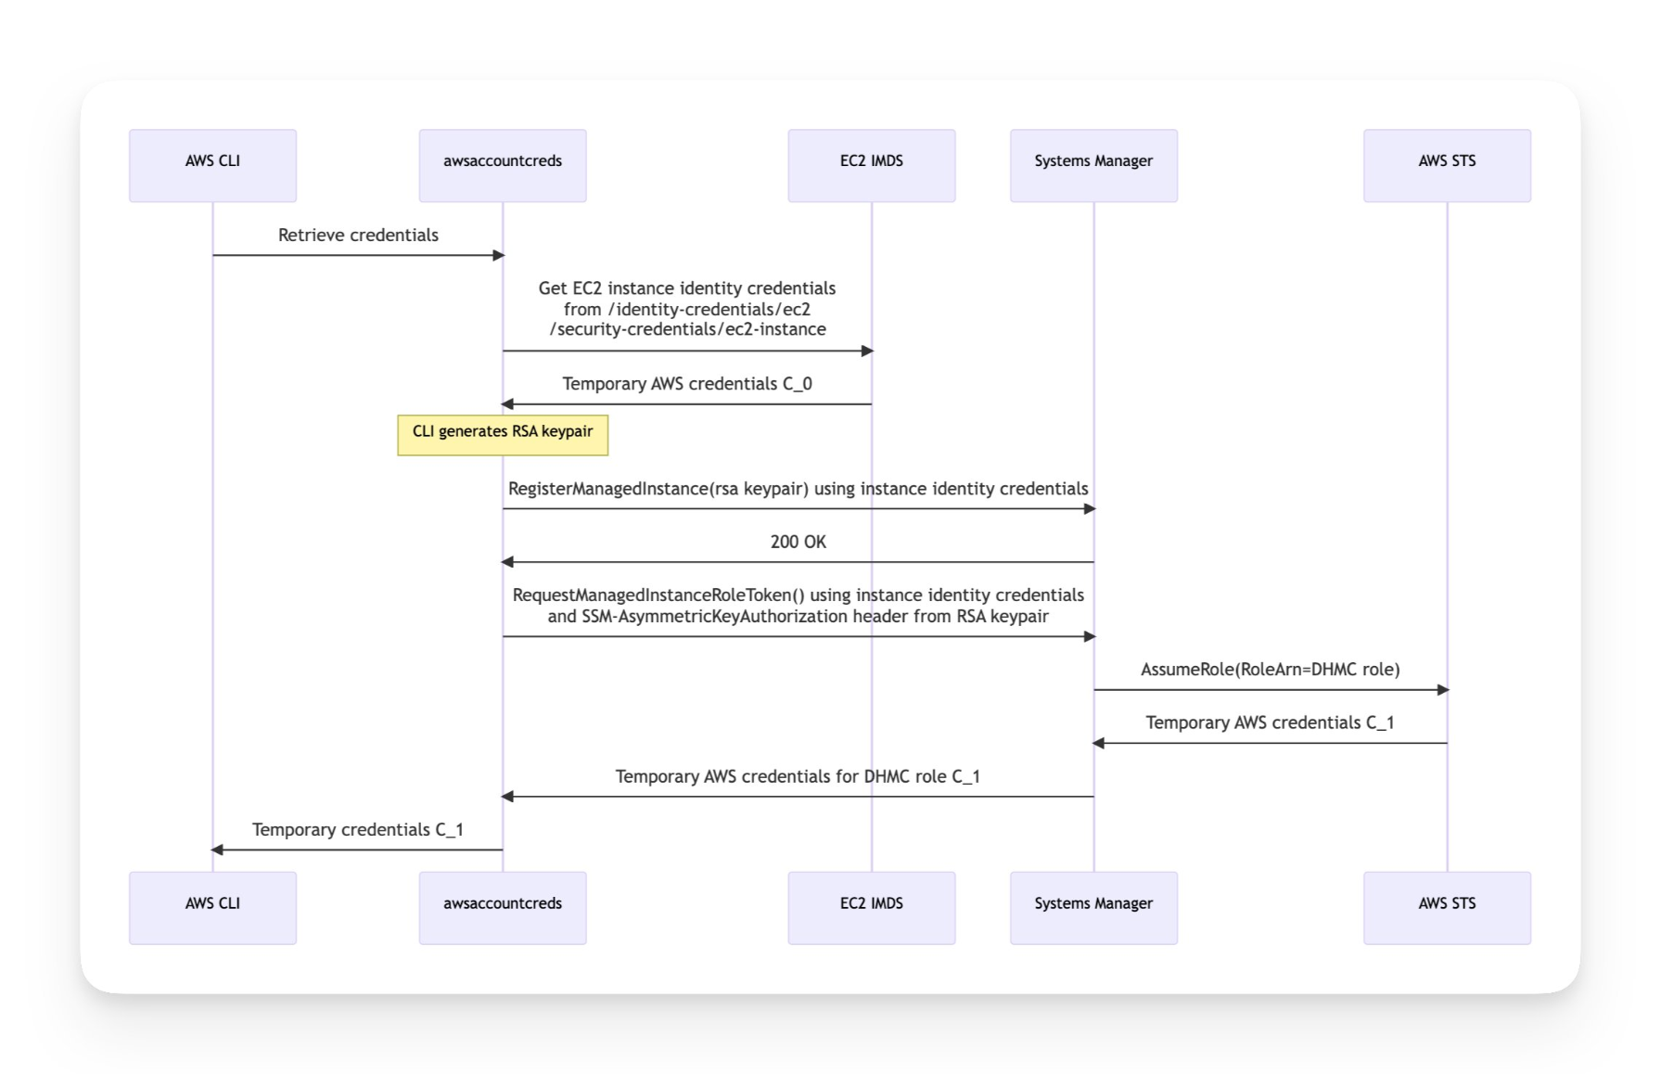Select the top Systems Manager participant box
Image resolution: width=1661 pixels, height=1074 pixels.
[x=1093, y=165]
